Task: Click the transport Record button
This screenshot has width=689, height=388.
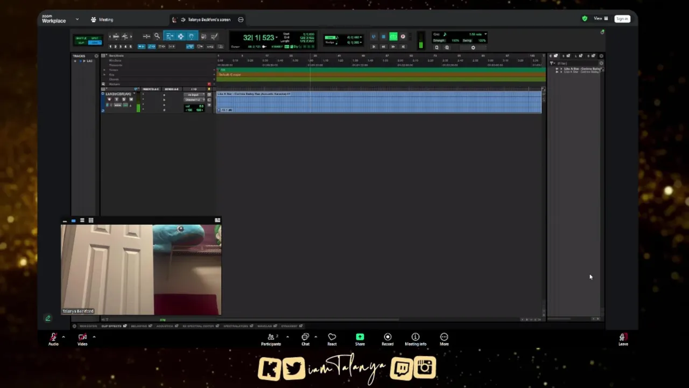Action: tap(403, 37)
